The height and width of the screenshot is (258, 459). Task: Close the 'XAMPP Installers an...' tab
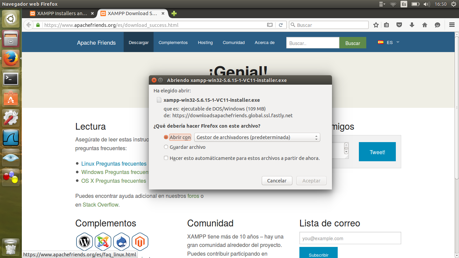point(93,13)
